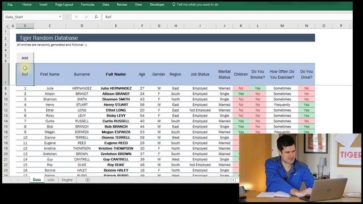Click the Full Name header cell
The width and height of the screenshot is (363, 204).
coord(116,74)
